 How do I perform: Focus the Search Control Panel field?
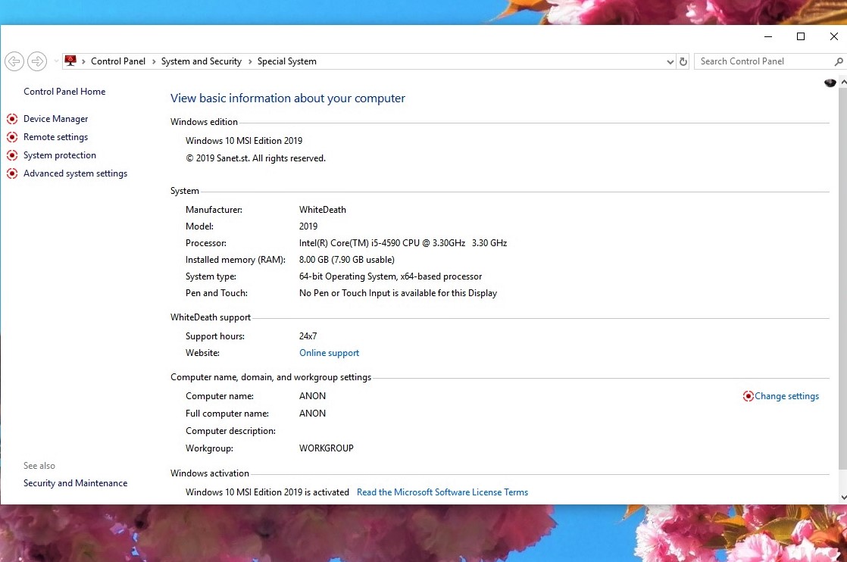[x=764, y=61]
